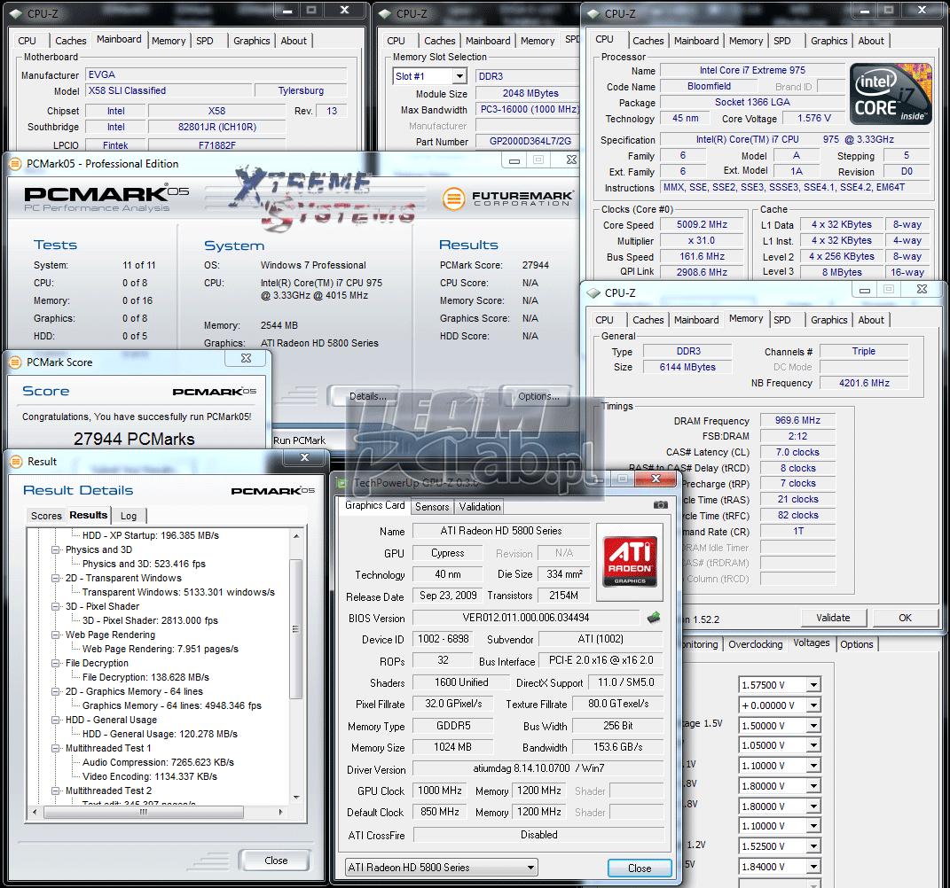Open the 1.52500 V voltage dropdown

[813, 846]
